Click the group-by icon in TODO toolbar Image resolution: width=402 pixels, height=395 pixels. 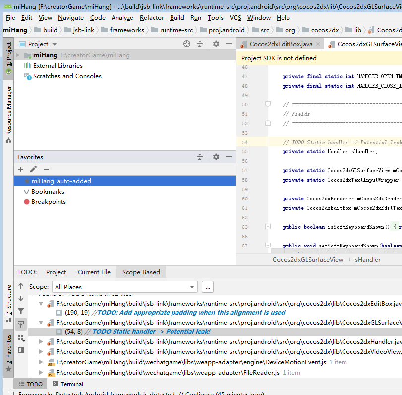pos(21,338)
